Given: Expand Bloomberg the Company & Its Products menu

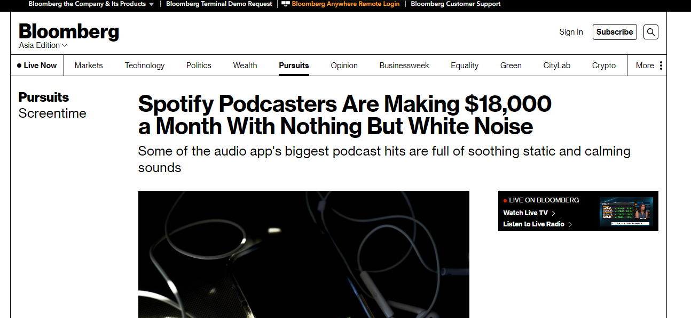Looking at the screenshot, I should pos(91,4).
